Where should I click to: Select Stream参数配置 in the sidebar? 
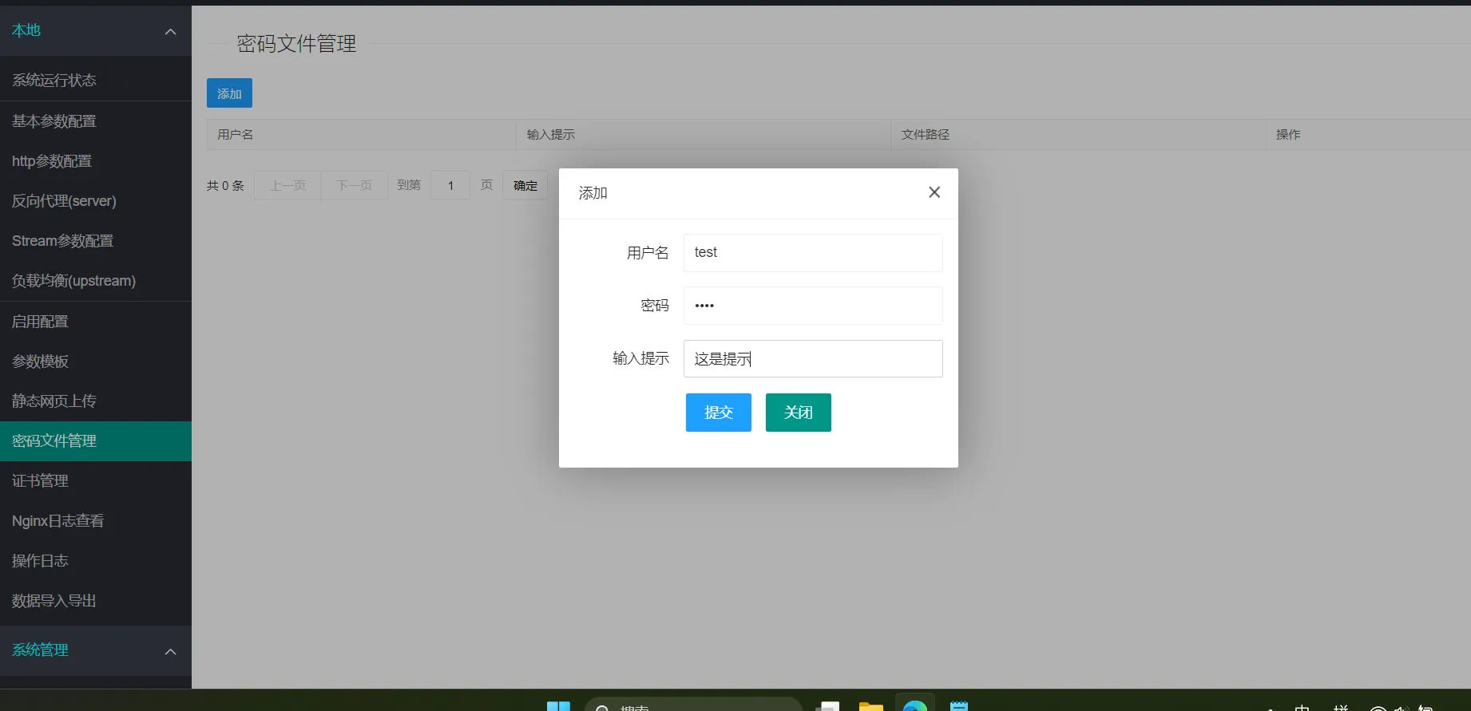(96, 241)
